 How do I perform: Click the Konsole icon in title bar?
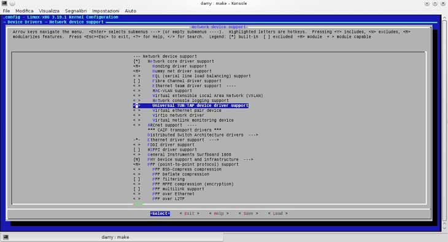[4, 3]
